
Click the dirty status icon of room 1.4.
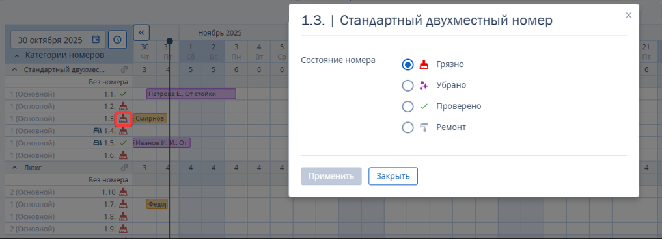[x=123, y=131]
